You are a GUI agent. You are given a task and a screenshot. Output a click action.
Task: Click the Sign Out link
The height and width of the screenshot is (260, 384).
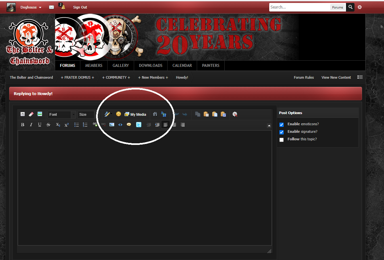(80, 7)
